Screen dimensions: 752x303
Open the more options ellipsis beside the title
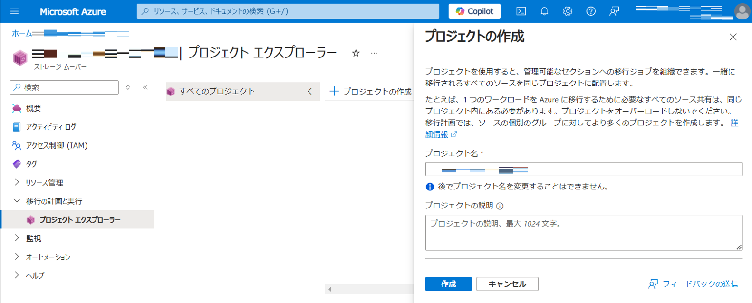pos(375,53)
